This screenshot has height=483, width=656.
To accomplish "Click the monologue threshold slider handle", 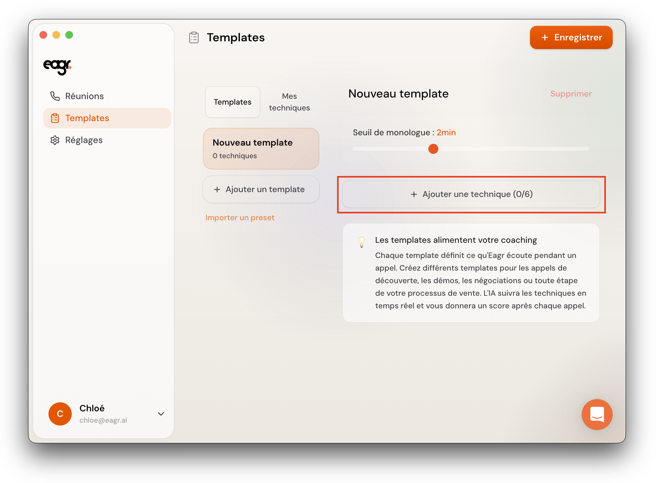I will tap(433, 149).
